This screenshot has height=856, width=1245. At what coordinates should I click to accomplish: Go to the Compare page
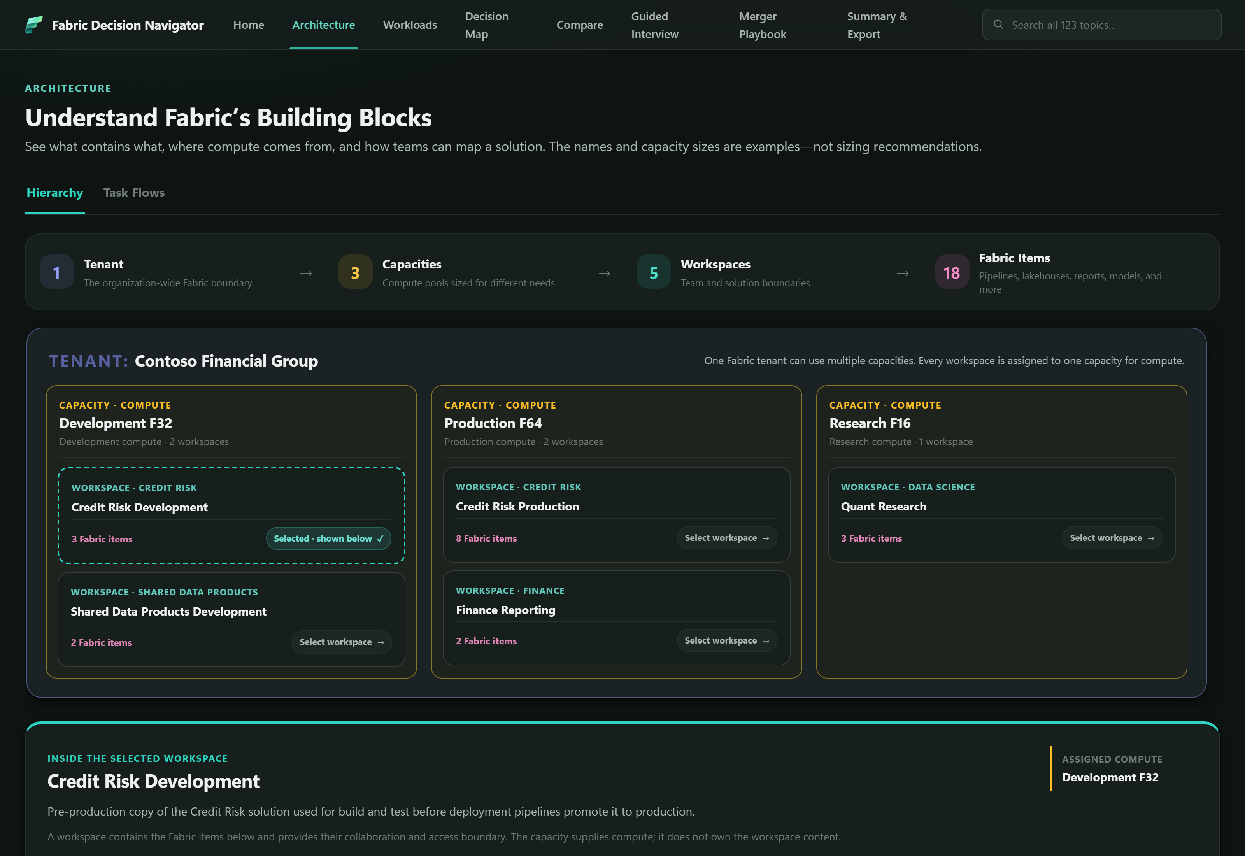pos(580,25)
